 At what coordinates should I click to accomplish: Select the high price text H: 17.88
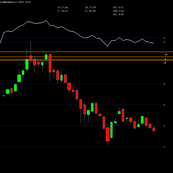91,8
